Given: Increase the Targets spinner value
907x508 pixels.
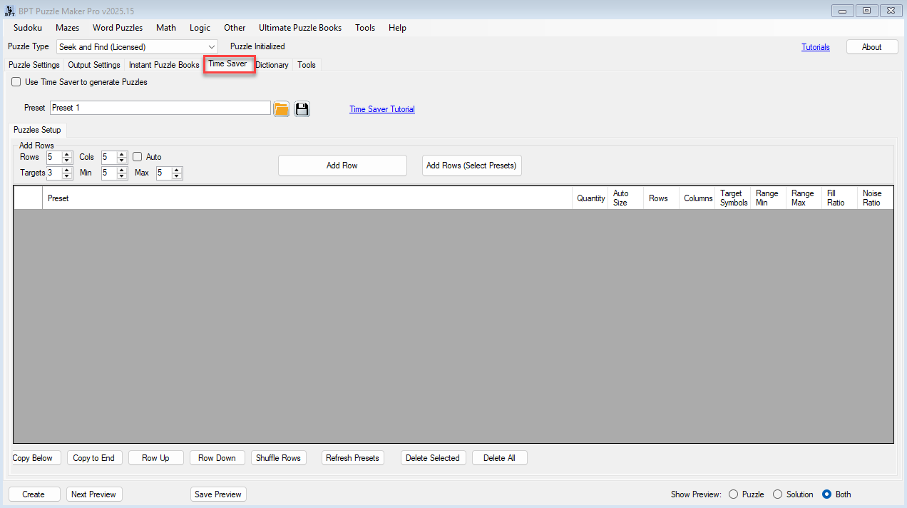Looking at the screenshot, I should tap(67, 170).
